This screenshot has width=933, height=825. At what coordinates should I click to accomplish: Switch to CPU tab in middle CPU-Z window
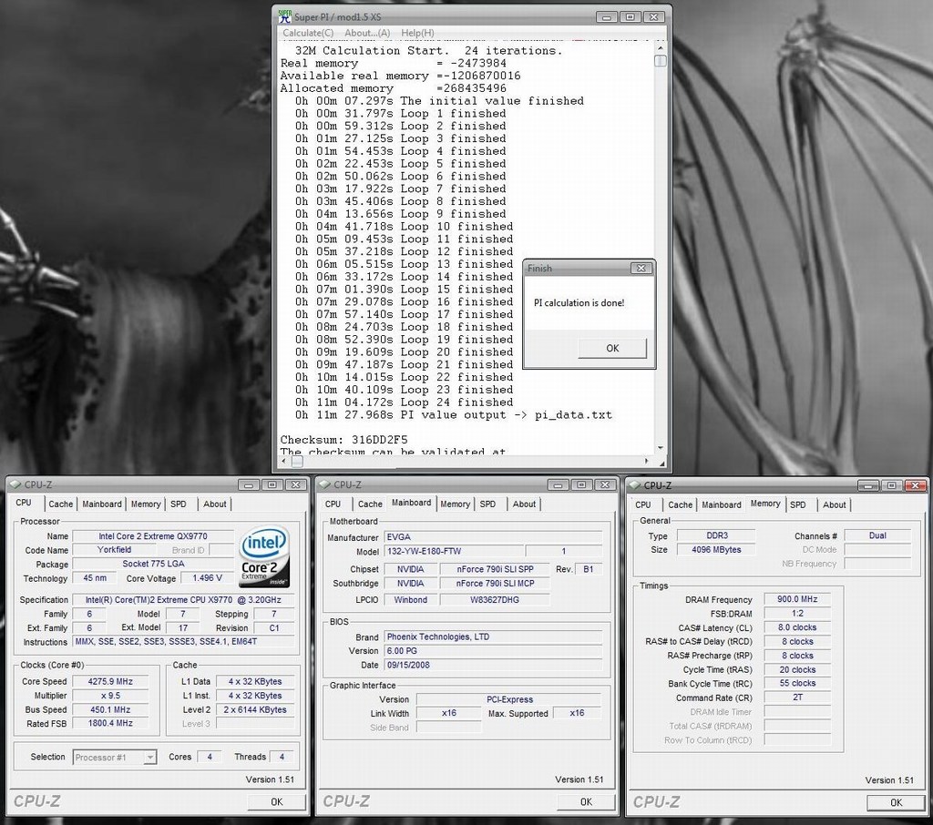(x=333, y=504)
